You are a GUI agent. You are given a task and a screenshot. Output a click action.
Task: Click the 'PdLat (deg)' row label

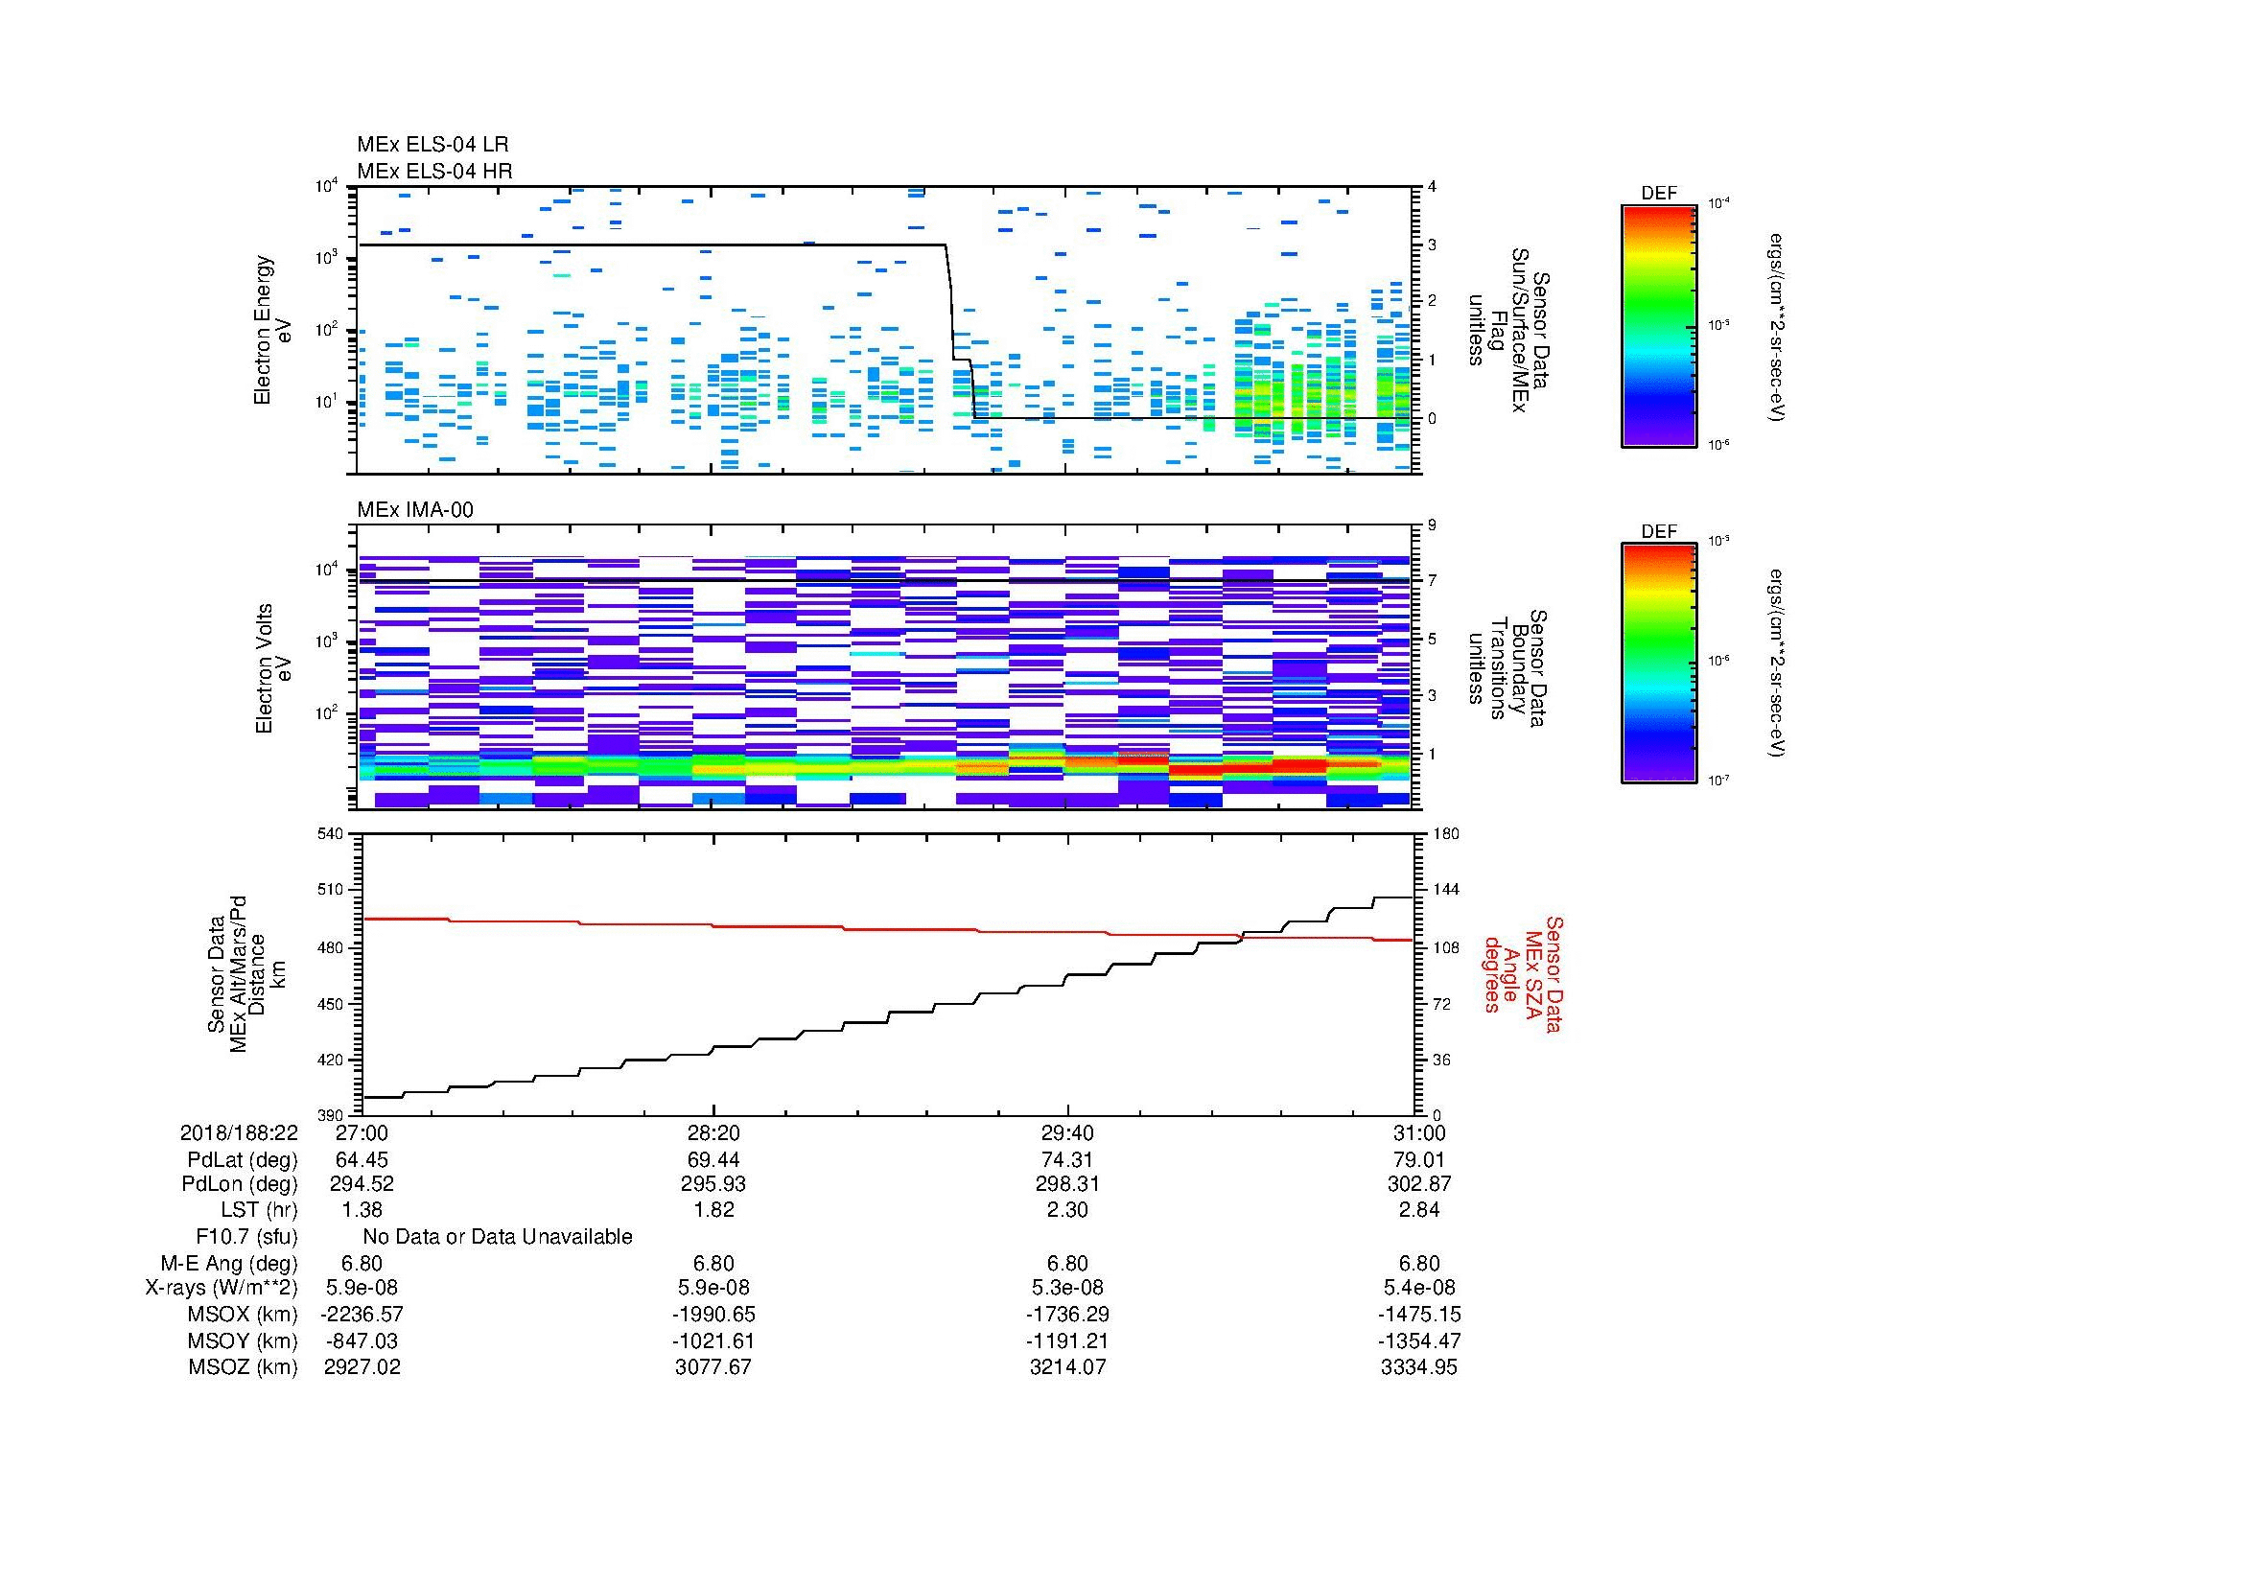243,1160
